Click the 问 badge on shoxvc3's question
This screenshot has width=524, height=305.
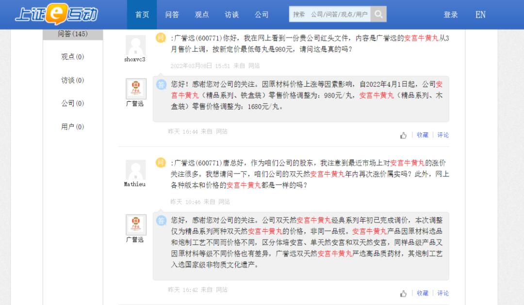coord(161,38)
